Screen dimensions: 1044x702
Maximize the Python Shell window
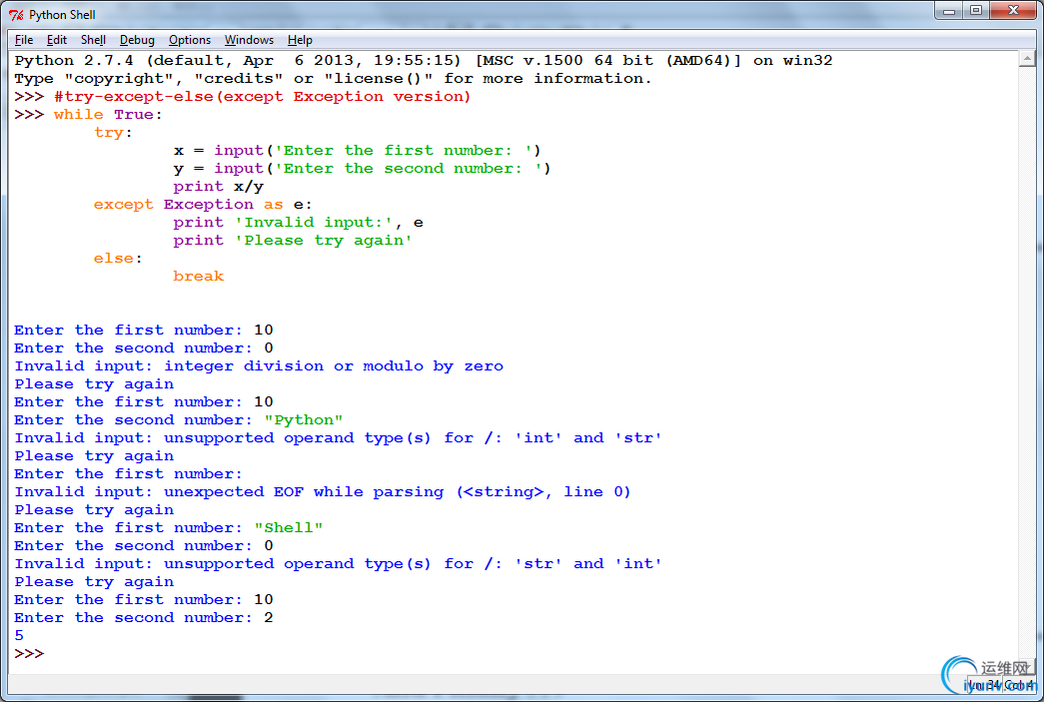click(976, 10)
